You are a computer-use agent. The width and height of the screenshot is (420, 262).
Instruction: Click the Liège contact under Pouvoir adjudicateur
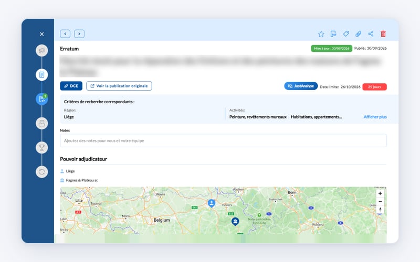70,171
